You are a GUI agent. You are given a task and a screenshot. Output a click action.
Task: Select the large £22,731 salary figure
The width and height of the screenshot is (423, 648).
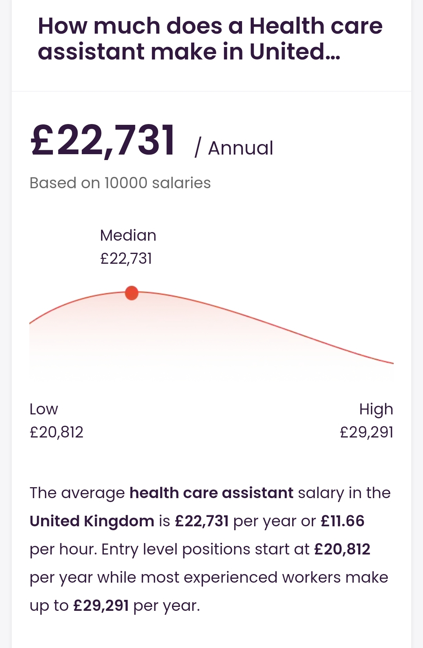point(103,140)
